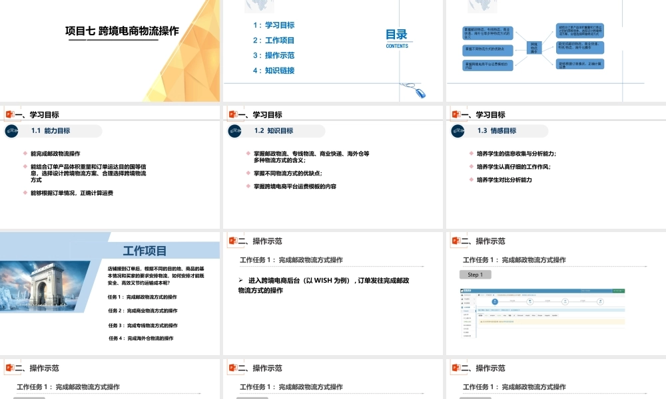Click the green action button in the backend top-right
Image resolution: width=666 pixels, height=399 pixels.
point(619,289)
